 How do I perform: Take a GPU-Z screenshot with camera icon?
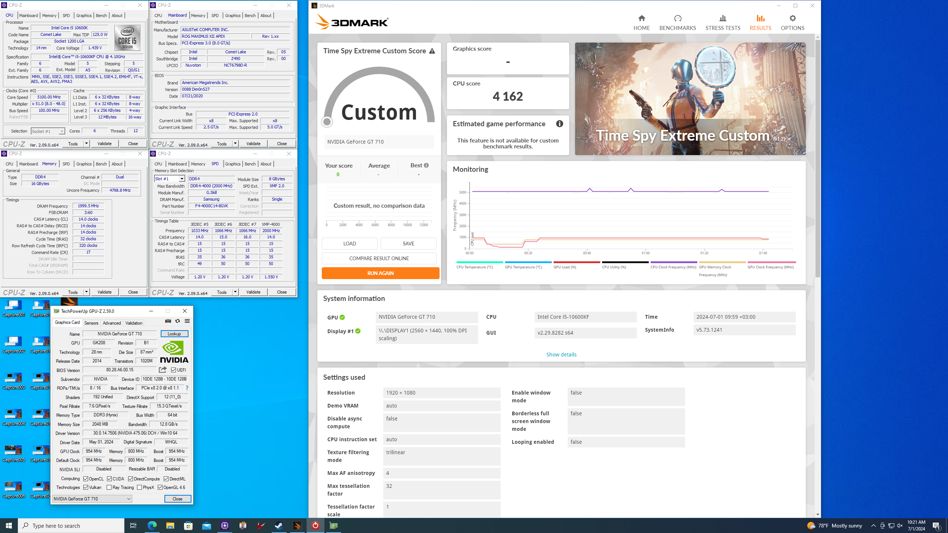pos(168,321)
